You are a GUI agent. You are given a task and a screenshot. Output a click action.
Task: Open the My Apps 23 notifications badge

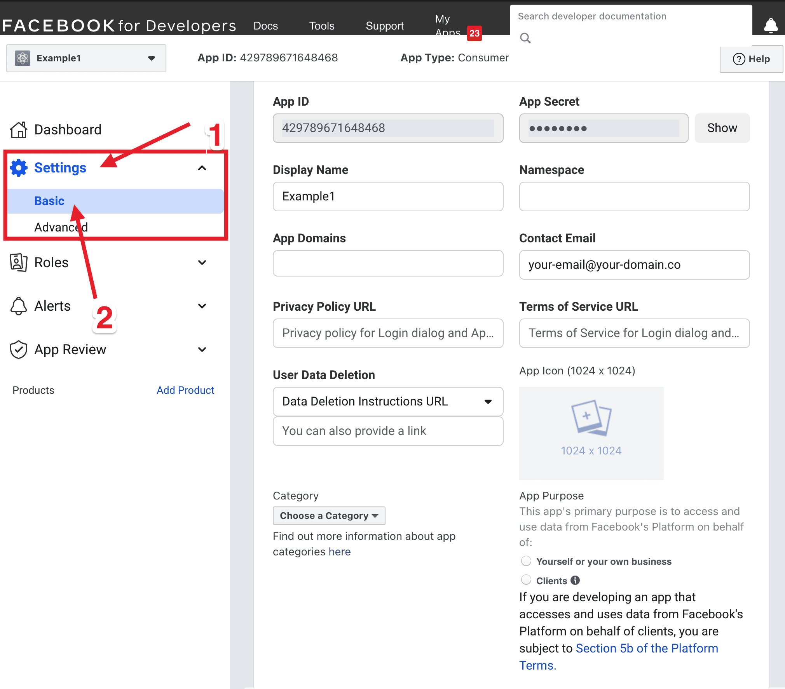click(x=474, y=33)
